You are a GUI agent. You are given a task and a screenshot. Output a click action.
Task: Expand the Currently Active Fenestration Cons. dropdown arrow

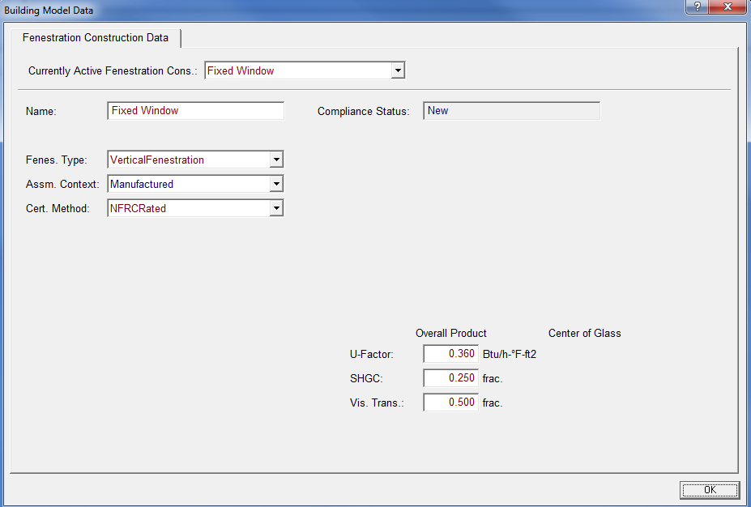pyautogui.click(x=397, y=71)
